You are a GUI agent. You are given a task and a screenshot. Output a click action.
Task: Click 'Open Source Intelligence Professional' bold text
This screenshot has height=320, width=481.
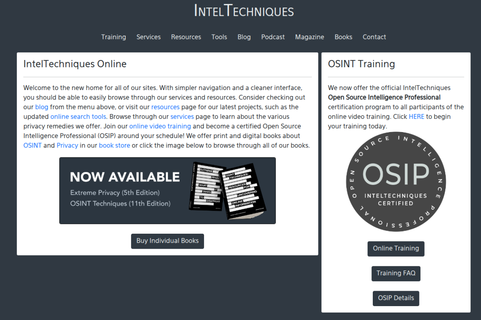[384, 98]
